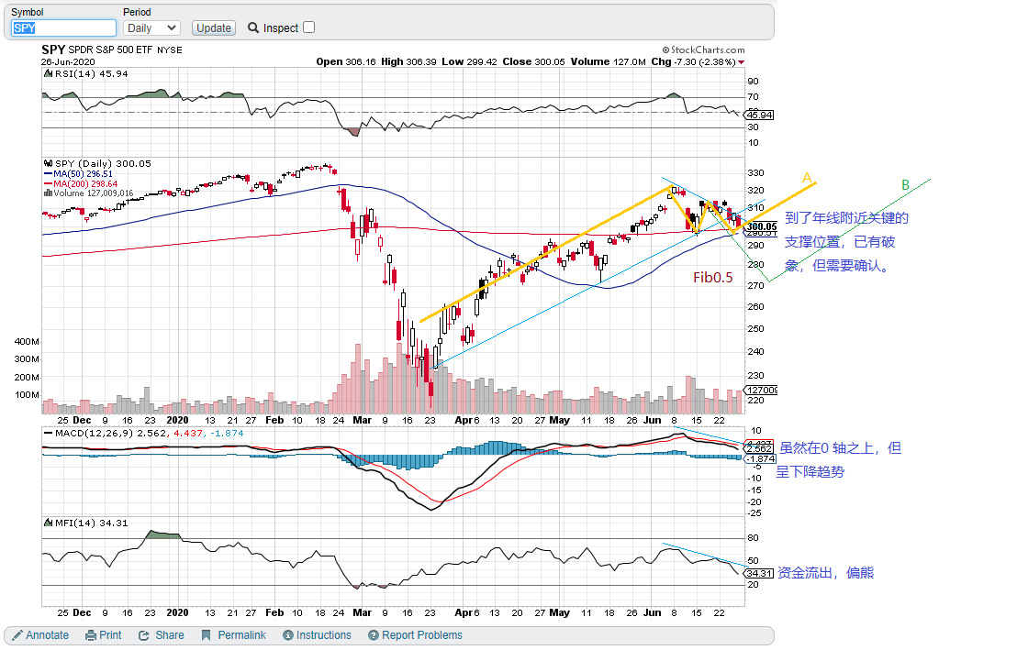1017x650 pixels.
Task: Select the date 26-Jun-2020 in the chart header
Action: tap(68, 62)
